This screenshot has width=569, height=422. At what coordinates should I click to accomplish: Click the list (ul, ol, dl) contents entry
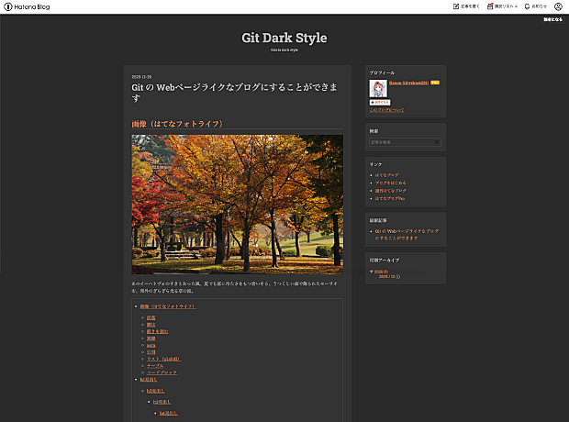(163, 359)
